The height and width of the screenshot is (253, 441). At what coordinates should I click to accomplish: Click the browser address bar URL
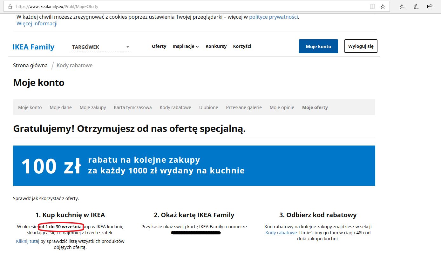(x=57, y=6)
